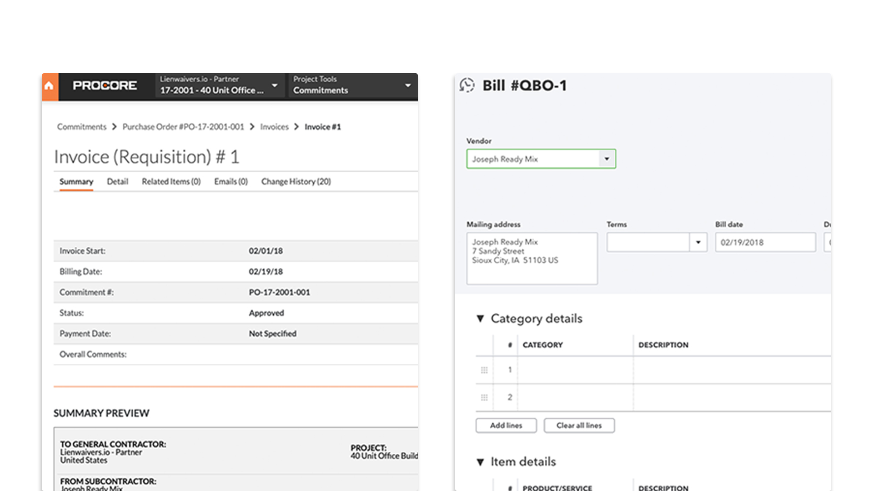Image resolution: width=873 pixels, height=491 pixels.
Task: Click Lienwaivers.io - Partner in summary preview
Action: [101, 452]
